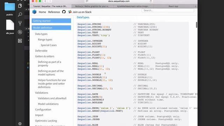This screenshot has width=224, height=126.
Task: Open Helper functions for use inside getter
Action: (52, 84)
